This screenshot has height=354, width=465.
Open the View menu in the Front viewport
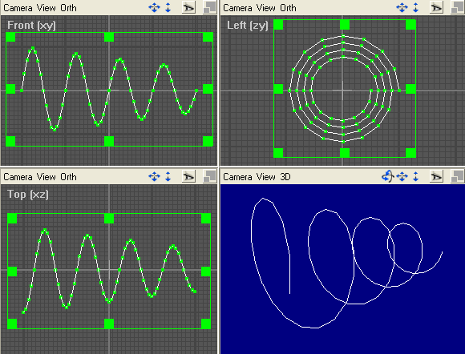[46, 8]
